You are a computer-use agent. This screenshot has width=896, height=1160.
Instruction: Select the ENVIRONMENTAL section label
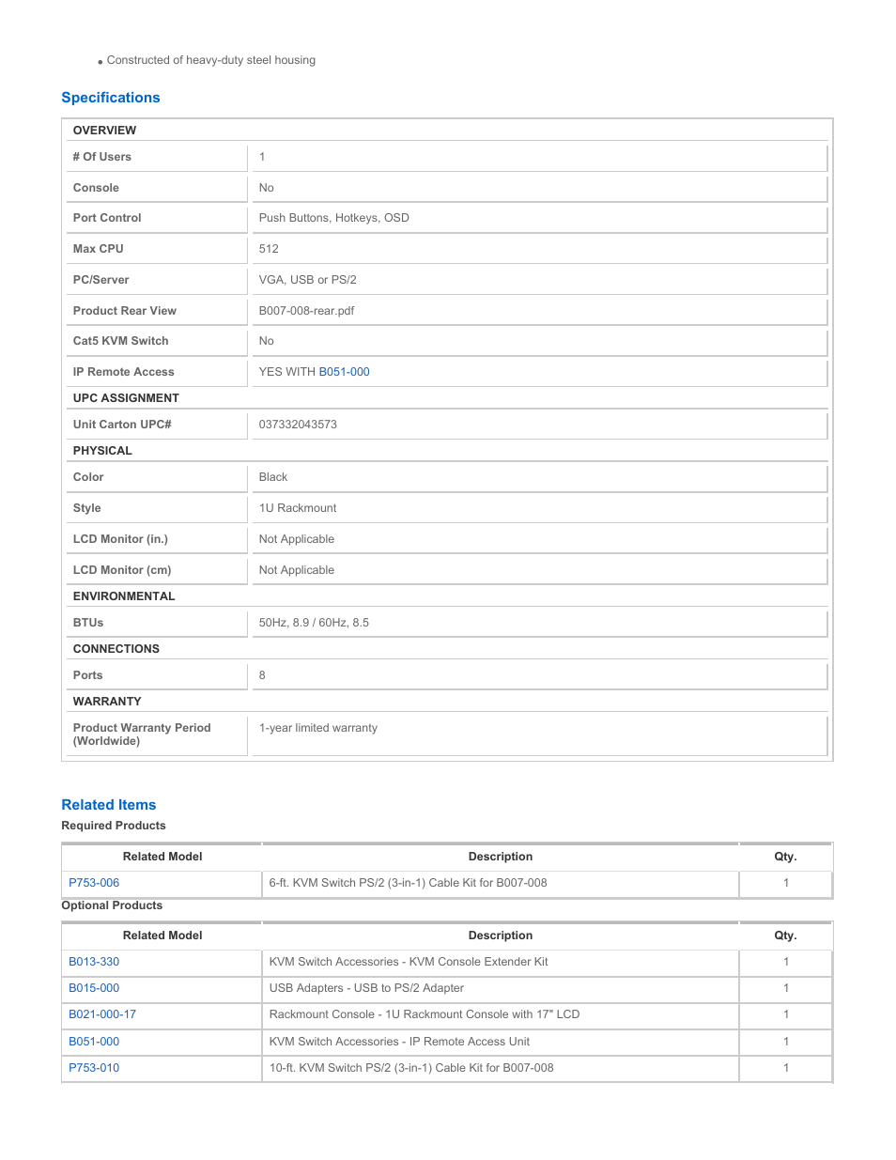[124, 596]
